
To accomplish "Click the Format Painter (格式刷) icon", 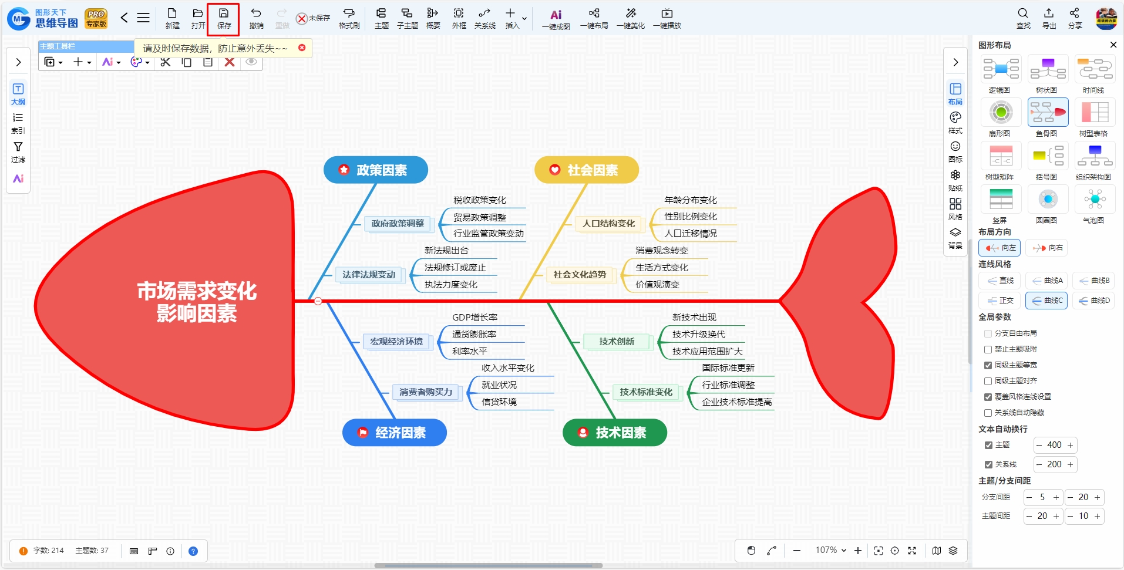I will click(349, 19).
